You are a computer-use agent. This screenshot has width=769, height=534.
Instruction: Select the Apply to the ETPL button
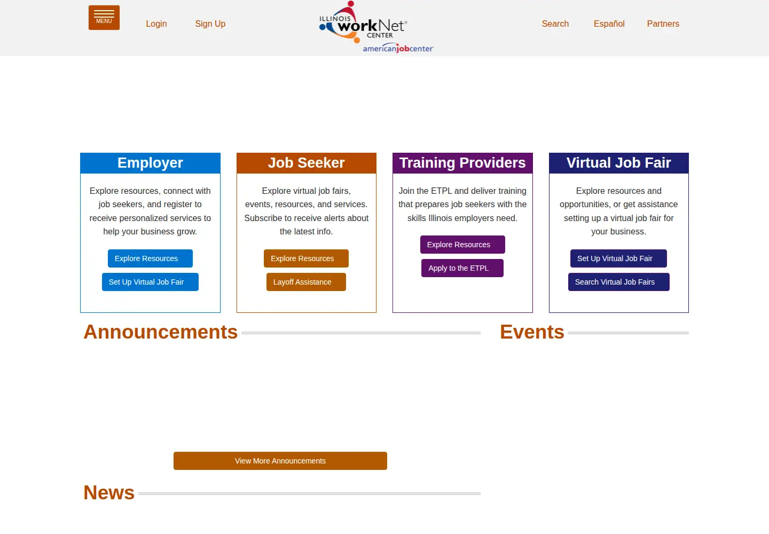pyautogui.click(x=462, y=268)
